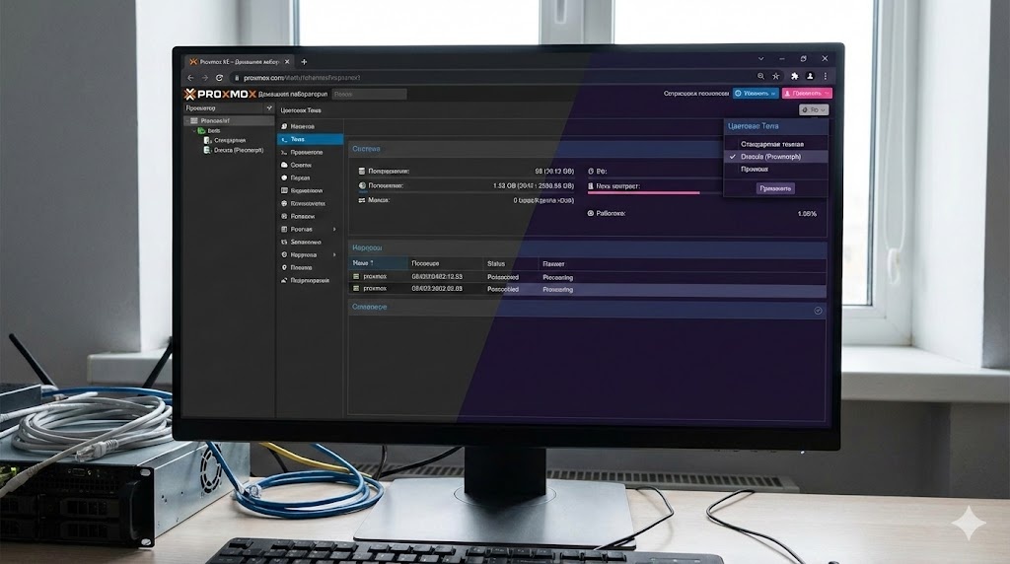Open the tree view selector dropdown

223,108
